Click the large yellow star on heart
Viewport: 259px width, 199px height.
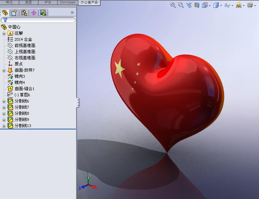pos(119,69)
